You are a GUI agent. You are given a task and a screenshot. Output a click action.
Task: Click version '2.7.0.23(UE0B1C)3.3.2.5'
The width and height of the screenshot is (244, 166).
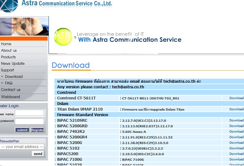click(x=143, y=149)
